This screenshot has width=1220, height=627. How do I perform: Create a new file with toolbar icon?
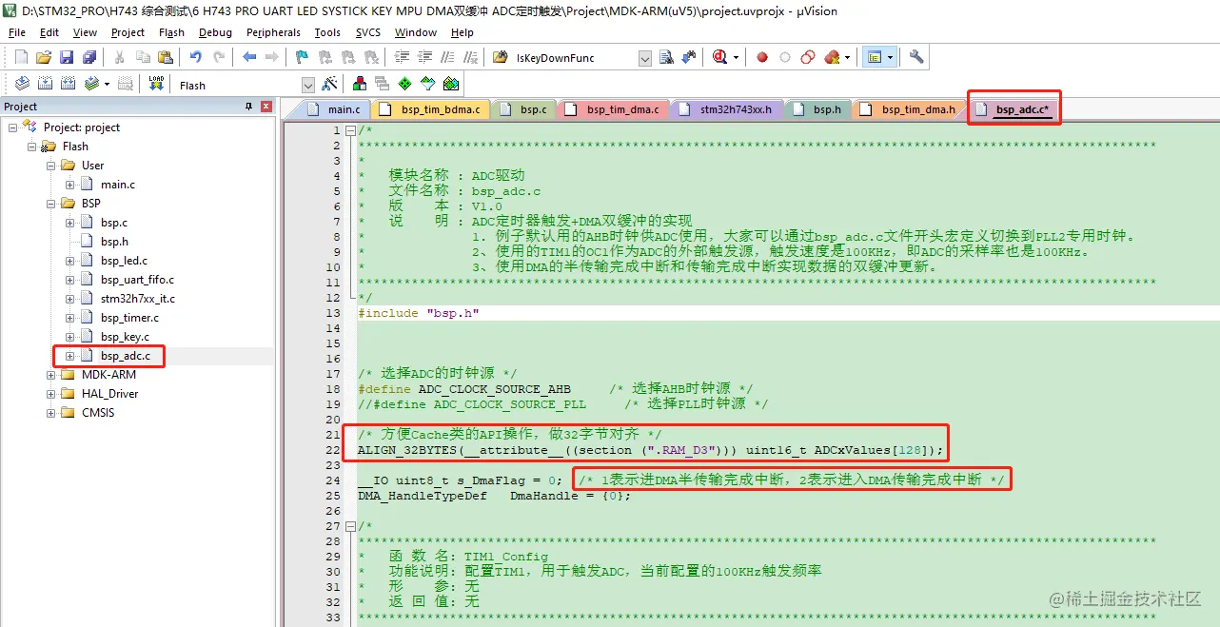21,57
